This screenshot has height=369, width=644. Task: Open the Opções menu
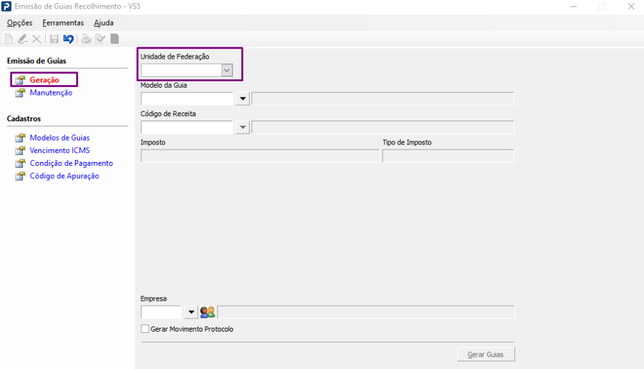coord(19,23)
